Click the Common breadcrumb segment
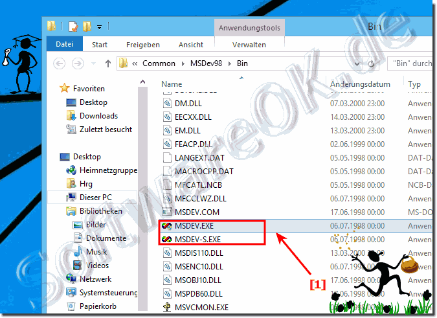 click(159, 63)
